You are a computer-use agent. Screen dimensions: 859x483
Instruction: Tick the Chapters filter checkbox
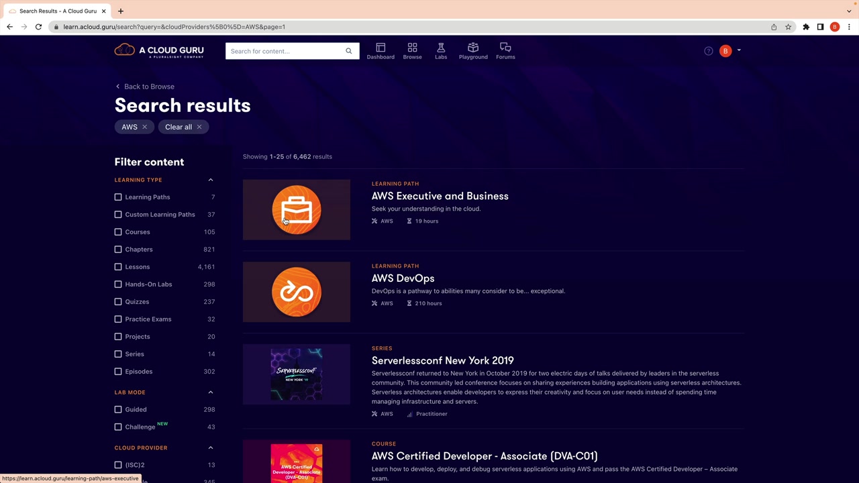click(118, 250)
